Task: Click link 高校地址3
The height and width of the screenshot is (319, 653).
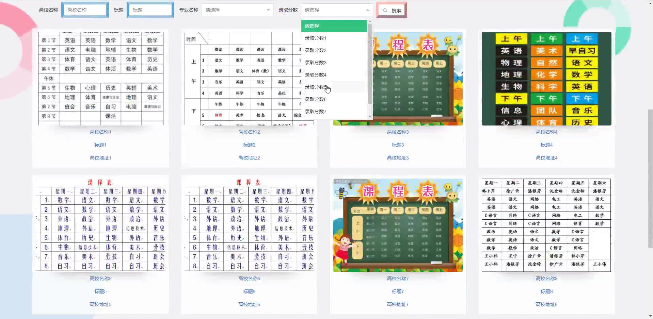Action: [x=398, y=158]
